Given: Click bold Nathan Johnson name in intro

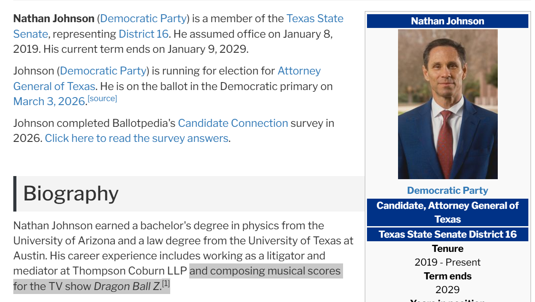Looking at the screenshot, I should pos(54,19).
